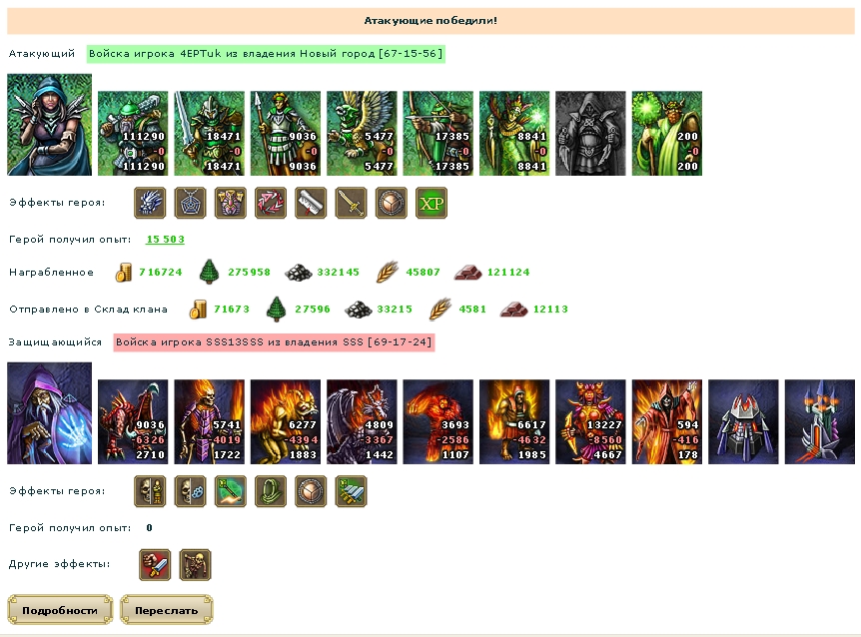Select the claw gauntlet attacker effect icon
Screen dimensions: 861x637
(150, 203)
